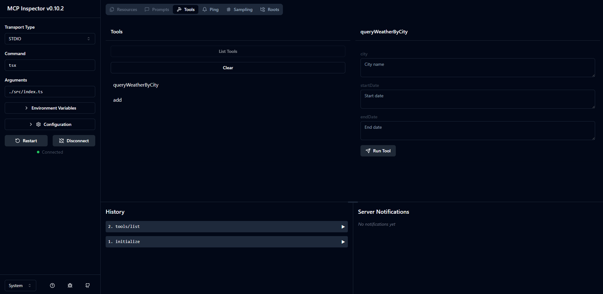Expand the Configuration section
Viewport: 603px width, 294px height.
pos(50,124)
